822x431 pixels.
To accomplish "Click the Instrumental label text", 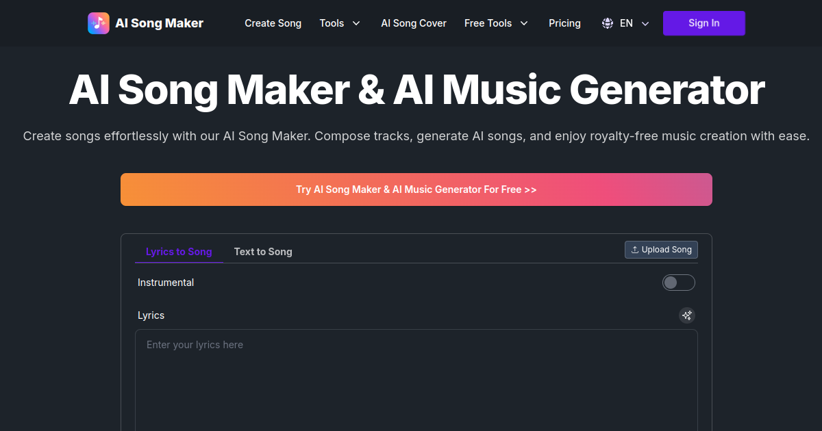I will click(166, 283).
